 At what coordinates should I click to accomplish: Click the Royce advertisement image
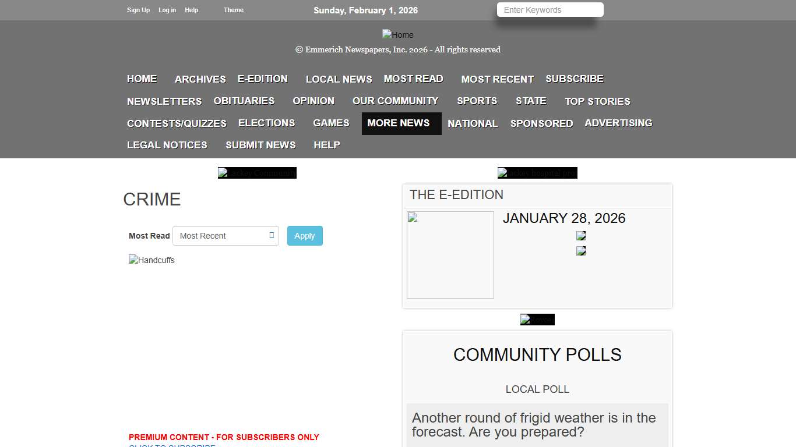(x=537, y=319)
